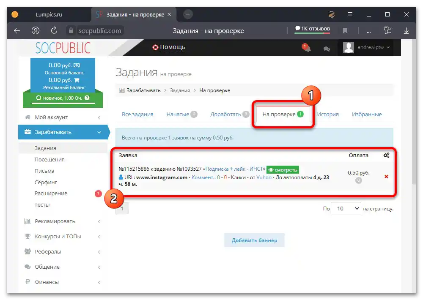
Task: Switch to the Lumpics.ru tab
Action: click(x=49, y=14)
